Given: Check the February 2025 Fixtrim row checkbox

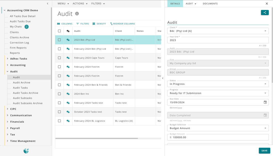Looking at the screenshot, I should coord(59,76).
